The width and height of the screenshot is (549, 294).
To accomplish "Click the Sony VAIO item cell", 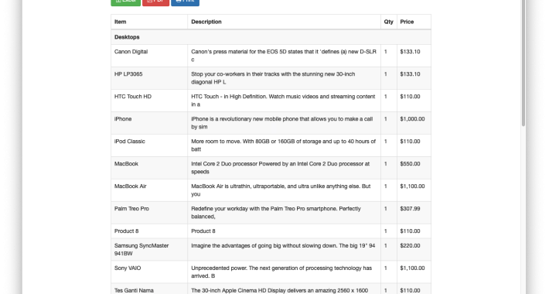I will point(149,272).
